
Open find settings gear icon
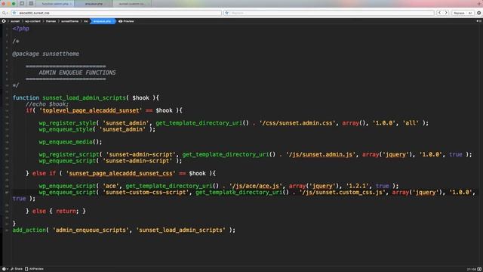479,13
